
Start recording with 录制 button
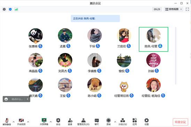(109, 121)
